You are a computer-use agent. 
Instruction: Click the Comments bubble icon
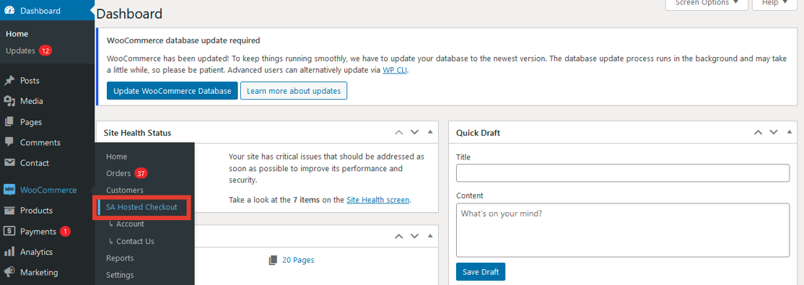(x=9, y=142)
